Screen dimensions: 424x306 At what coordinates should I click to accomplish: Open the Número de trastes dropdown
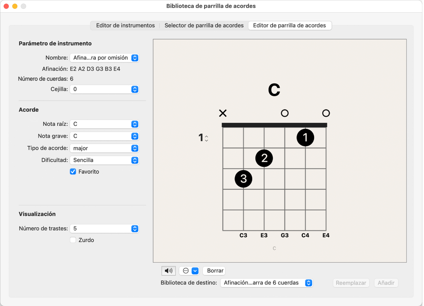(104, 228)
